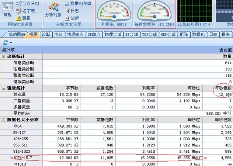Click the refresh icon below the tabs
This screenshot has width=233, height=166.
pyautogui.click(x=5, y=43)
